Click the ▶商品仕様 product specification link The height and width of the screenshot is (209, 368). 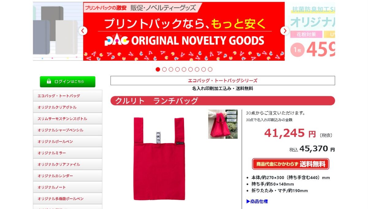tap(257, 201)
